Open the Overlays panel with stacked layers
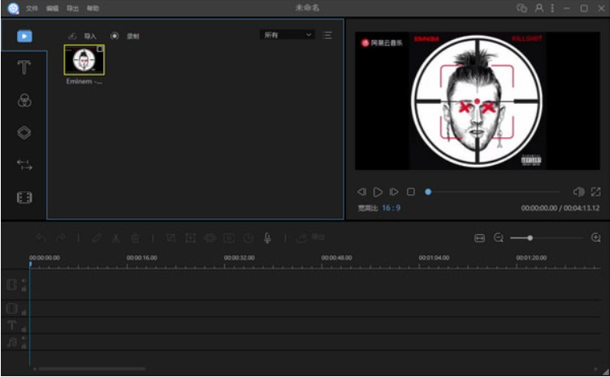Viewport: 610px width, 377px height. (24, 132)
